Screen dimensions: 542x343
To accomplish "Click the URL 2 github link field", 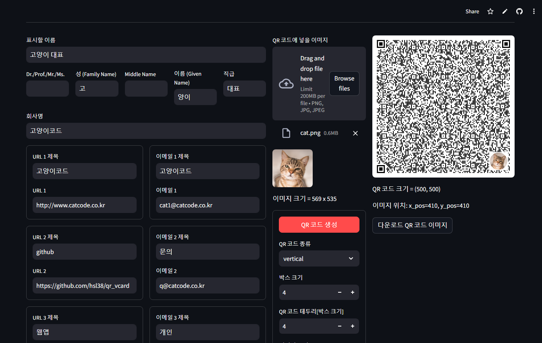I will (85, 285).
